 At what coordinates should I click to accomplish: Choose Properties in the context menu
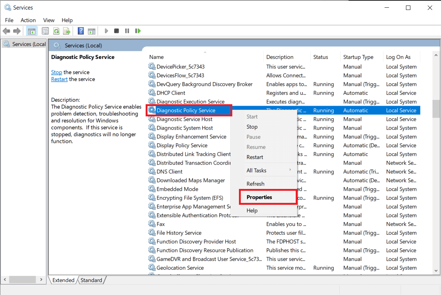pyautogui.click(x=259, y=197)
